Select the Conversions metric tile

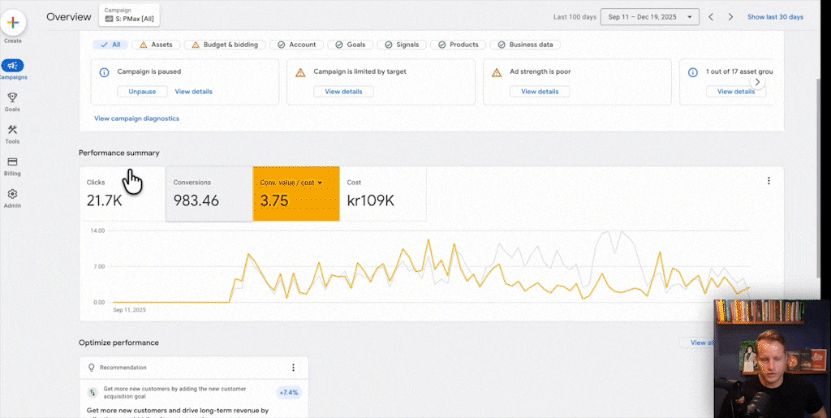[209, 193]
